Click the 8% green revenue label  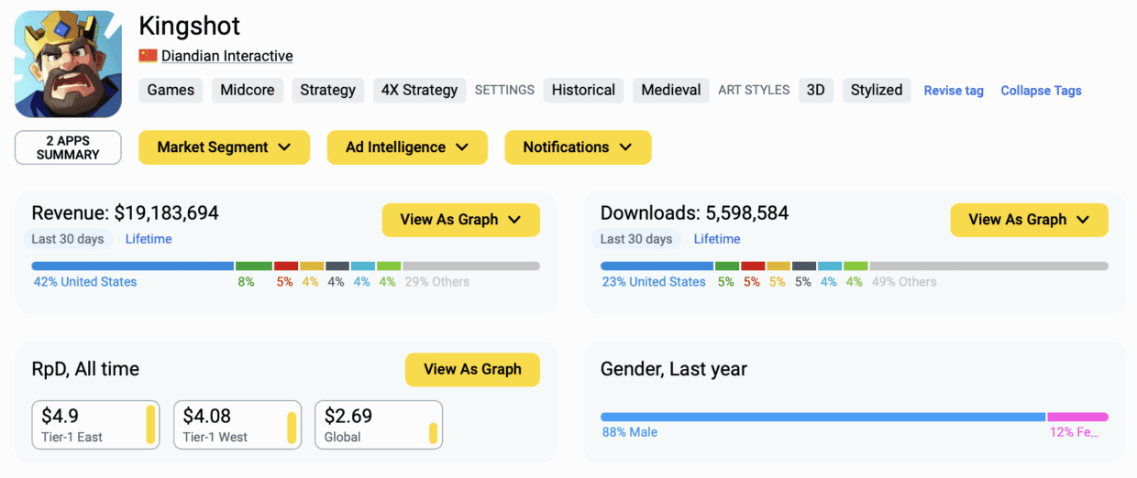246,282
